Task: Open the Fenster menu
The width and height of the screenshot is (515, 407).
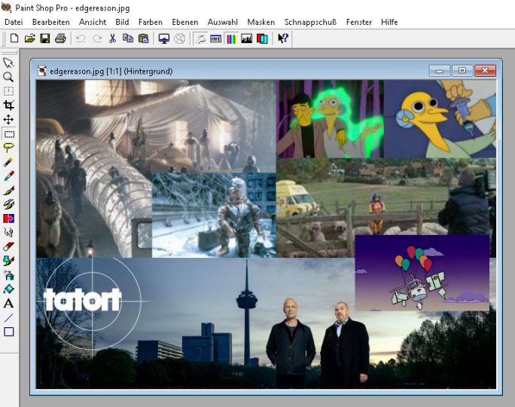Action: click(x=359, y=22)
